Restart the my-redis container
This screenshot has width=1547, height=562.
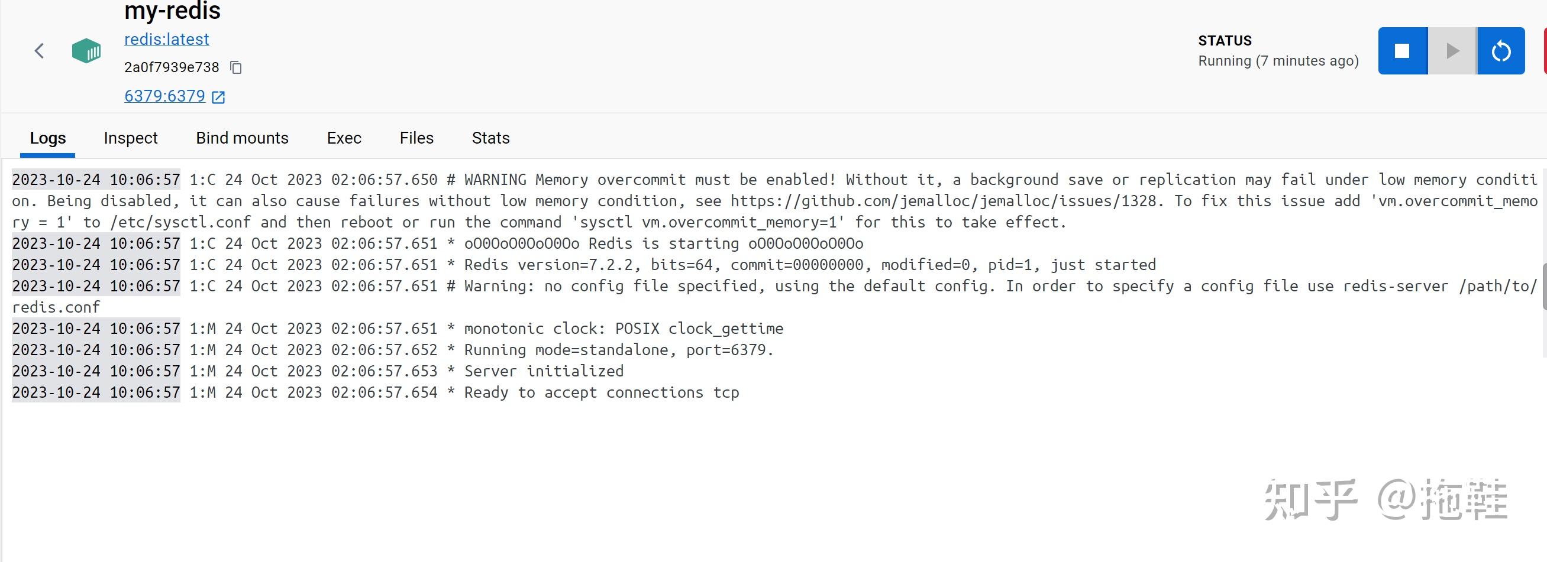click(x=1501, y=51)
